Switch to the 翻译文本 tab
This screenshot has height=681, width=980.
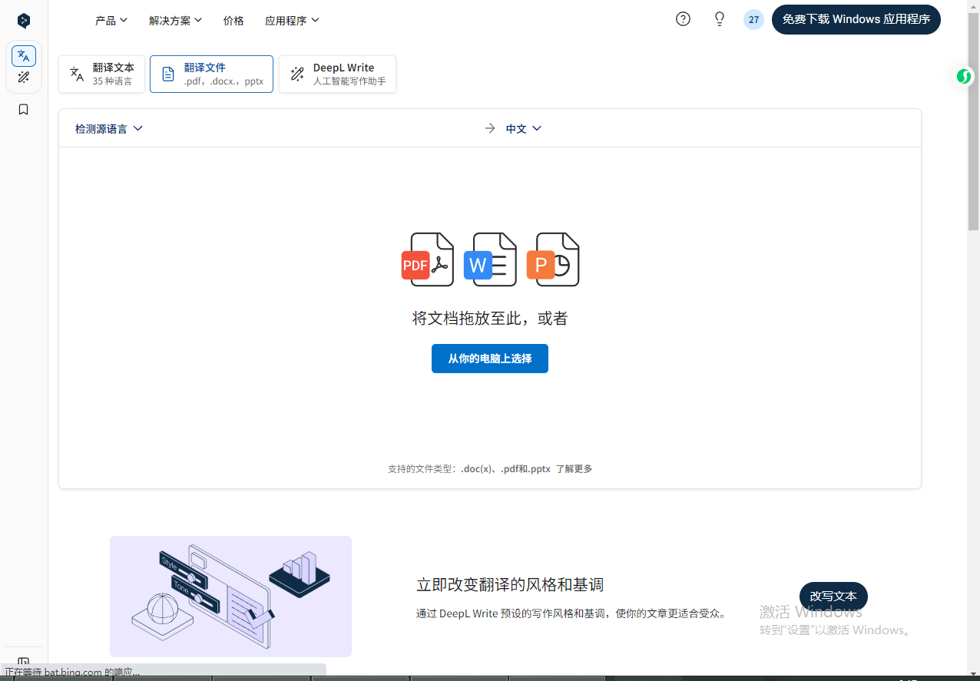(x=101, y=74)
